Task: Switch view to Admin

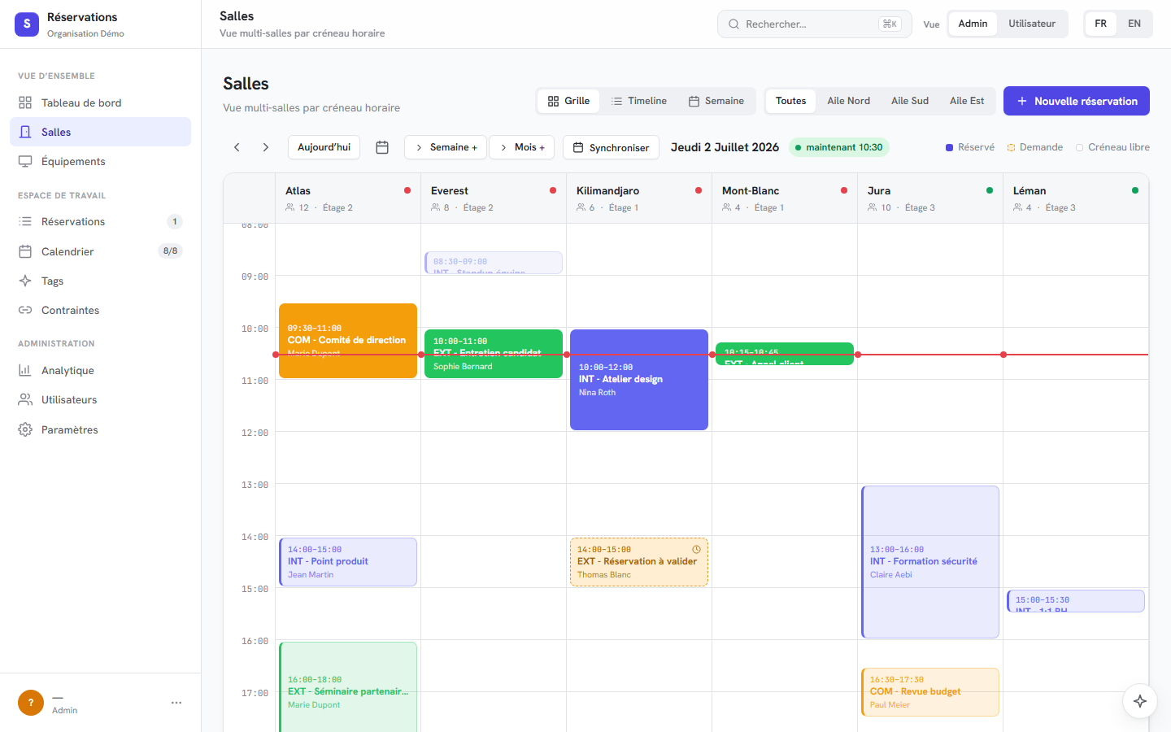Action: [x=973, y=24]
